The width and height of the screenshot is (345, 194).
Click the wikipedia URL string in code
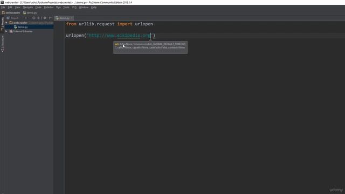(x=120, y=36)
